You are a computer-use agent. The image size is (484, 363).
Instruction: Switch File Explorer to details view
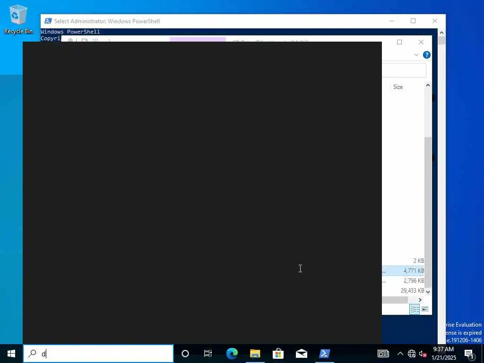pos(415,309)
